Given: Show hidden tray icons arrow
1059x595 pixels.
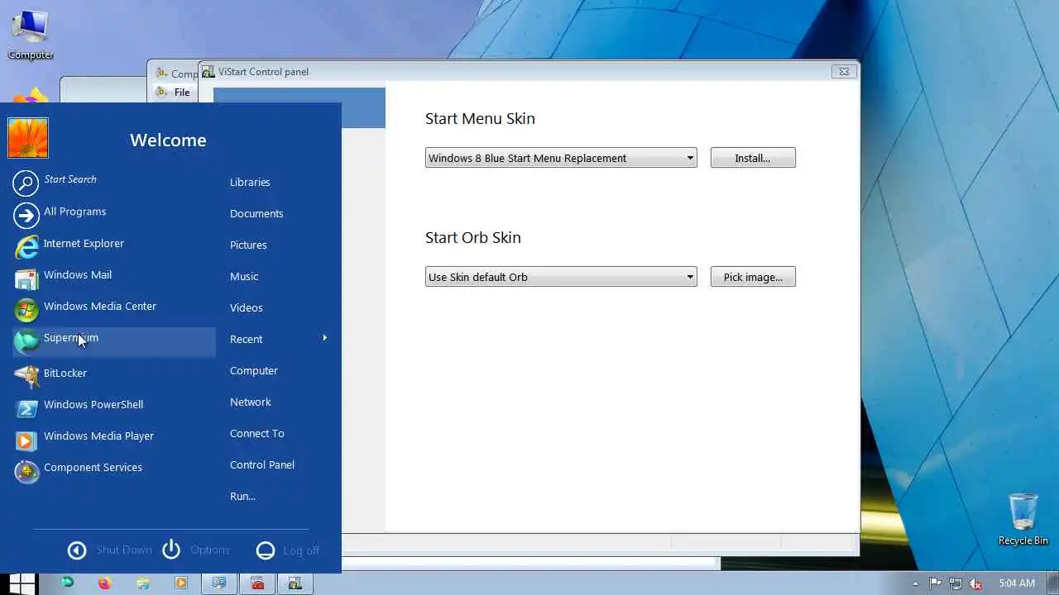Looking at the screenshot, I should point(915,583).
